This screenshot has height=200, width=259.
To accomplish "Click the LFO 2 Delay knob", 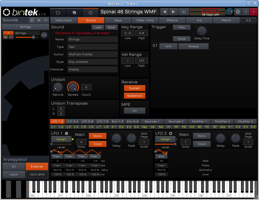I will point(221,138).
